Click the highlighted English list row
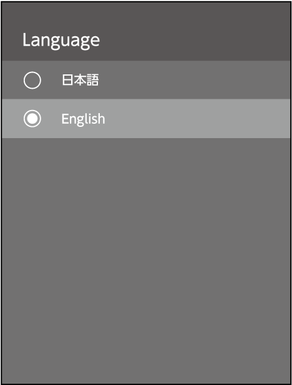292x385 pixels. pyautogui.click(x=146, y=119)
